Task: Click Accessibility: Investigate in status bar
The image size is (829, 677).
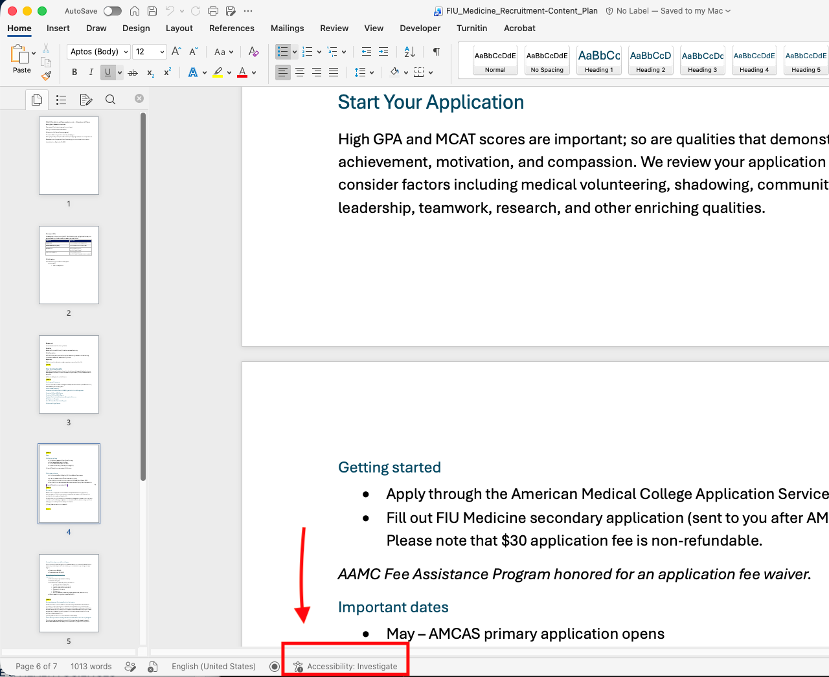Action: pyautogui.click(x=346, y=667)
